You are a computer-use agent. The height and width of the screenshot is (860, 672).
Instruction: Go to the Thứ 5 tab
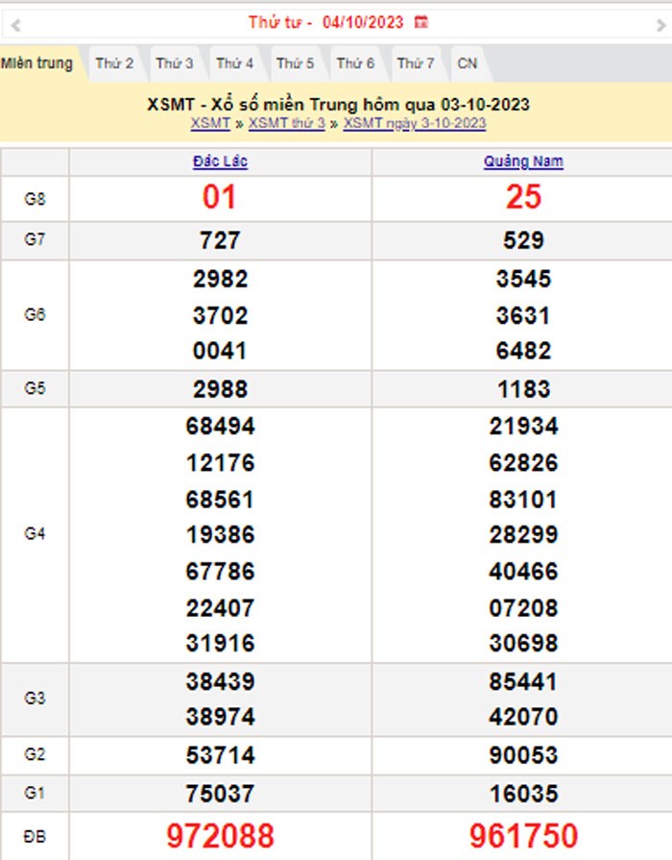[295, 63]
